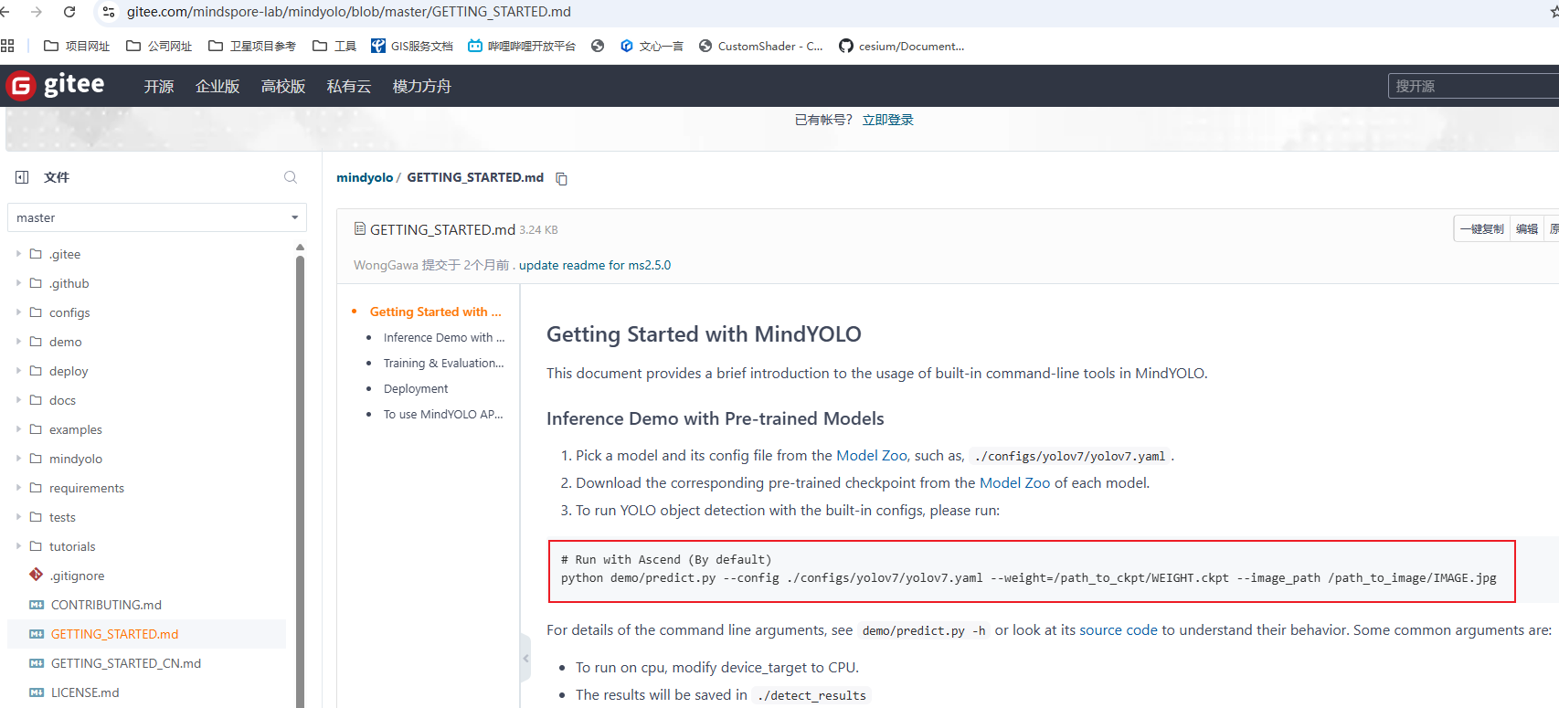1559x708 pixels.
Task: Jump to To use MindYOLO API outline entry
Action: pos(443,414)
